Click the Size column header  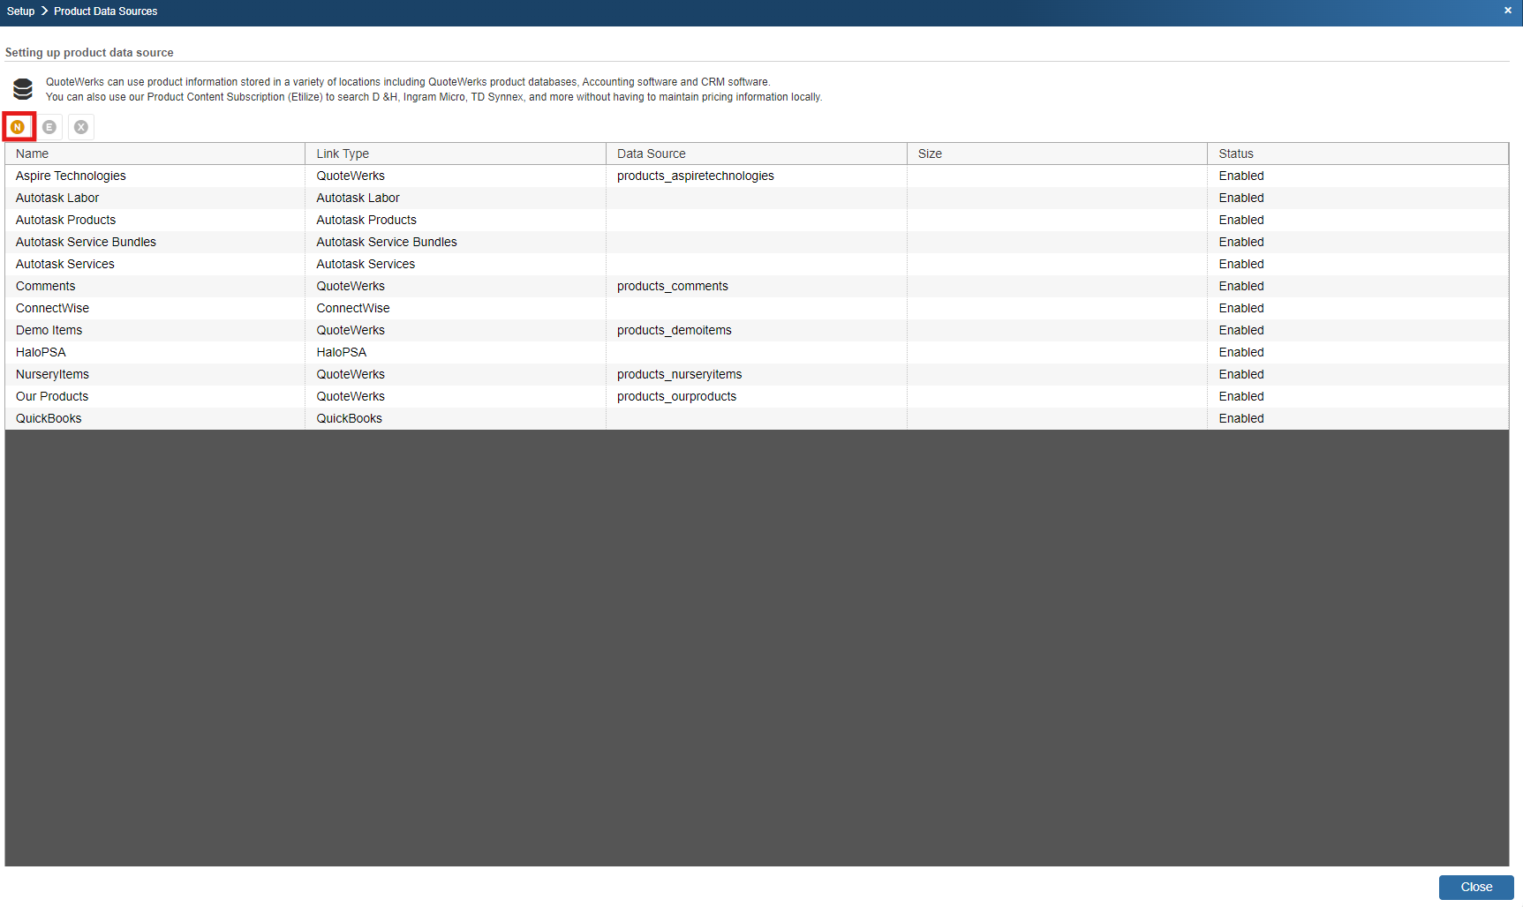coord(1057,154)
